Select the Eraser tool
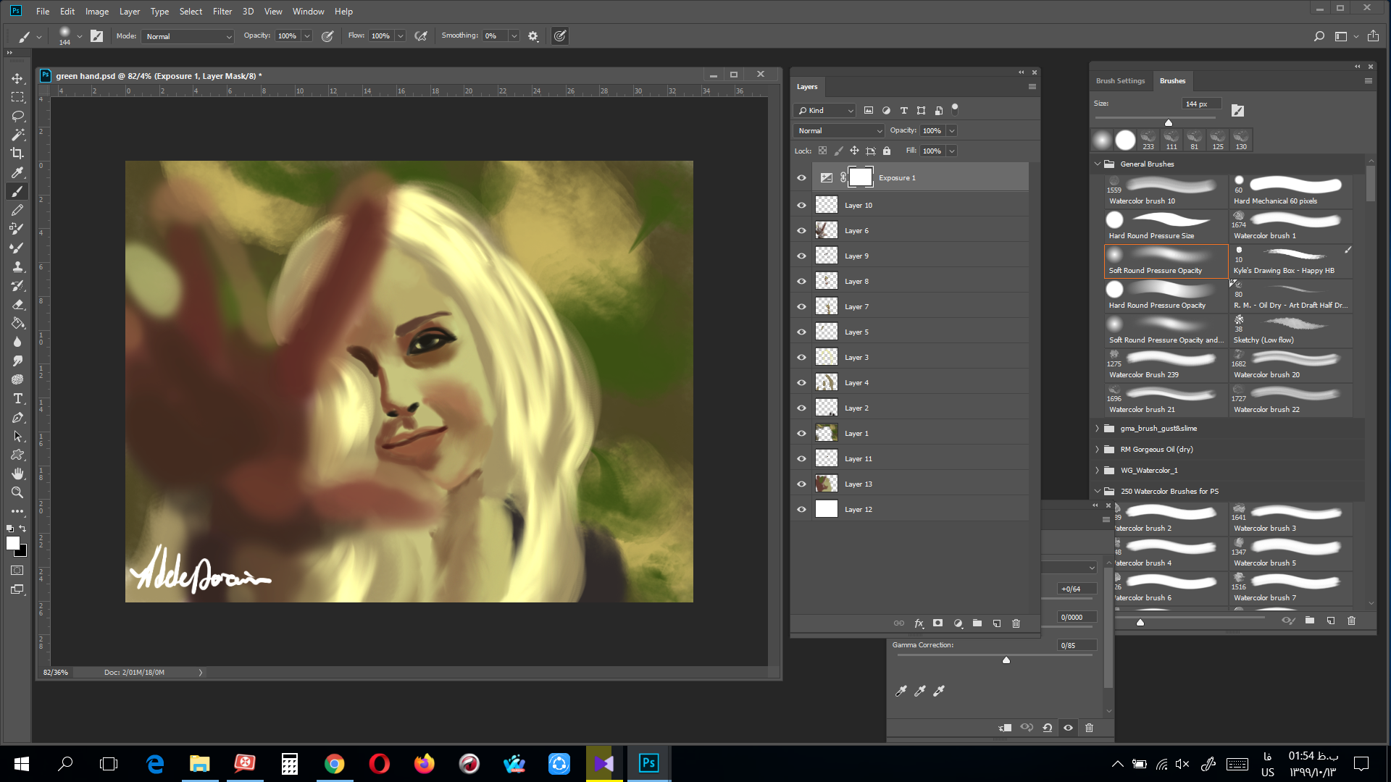The height and width of the screenshot is (782, 1391). click(x=17, y=304)
